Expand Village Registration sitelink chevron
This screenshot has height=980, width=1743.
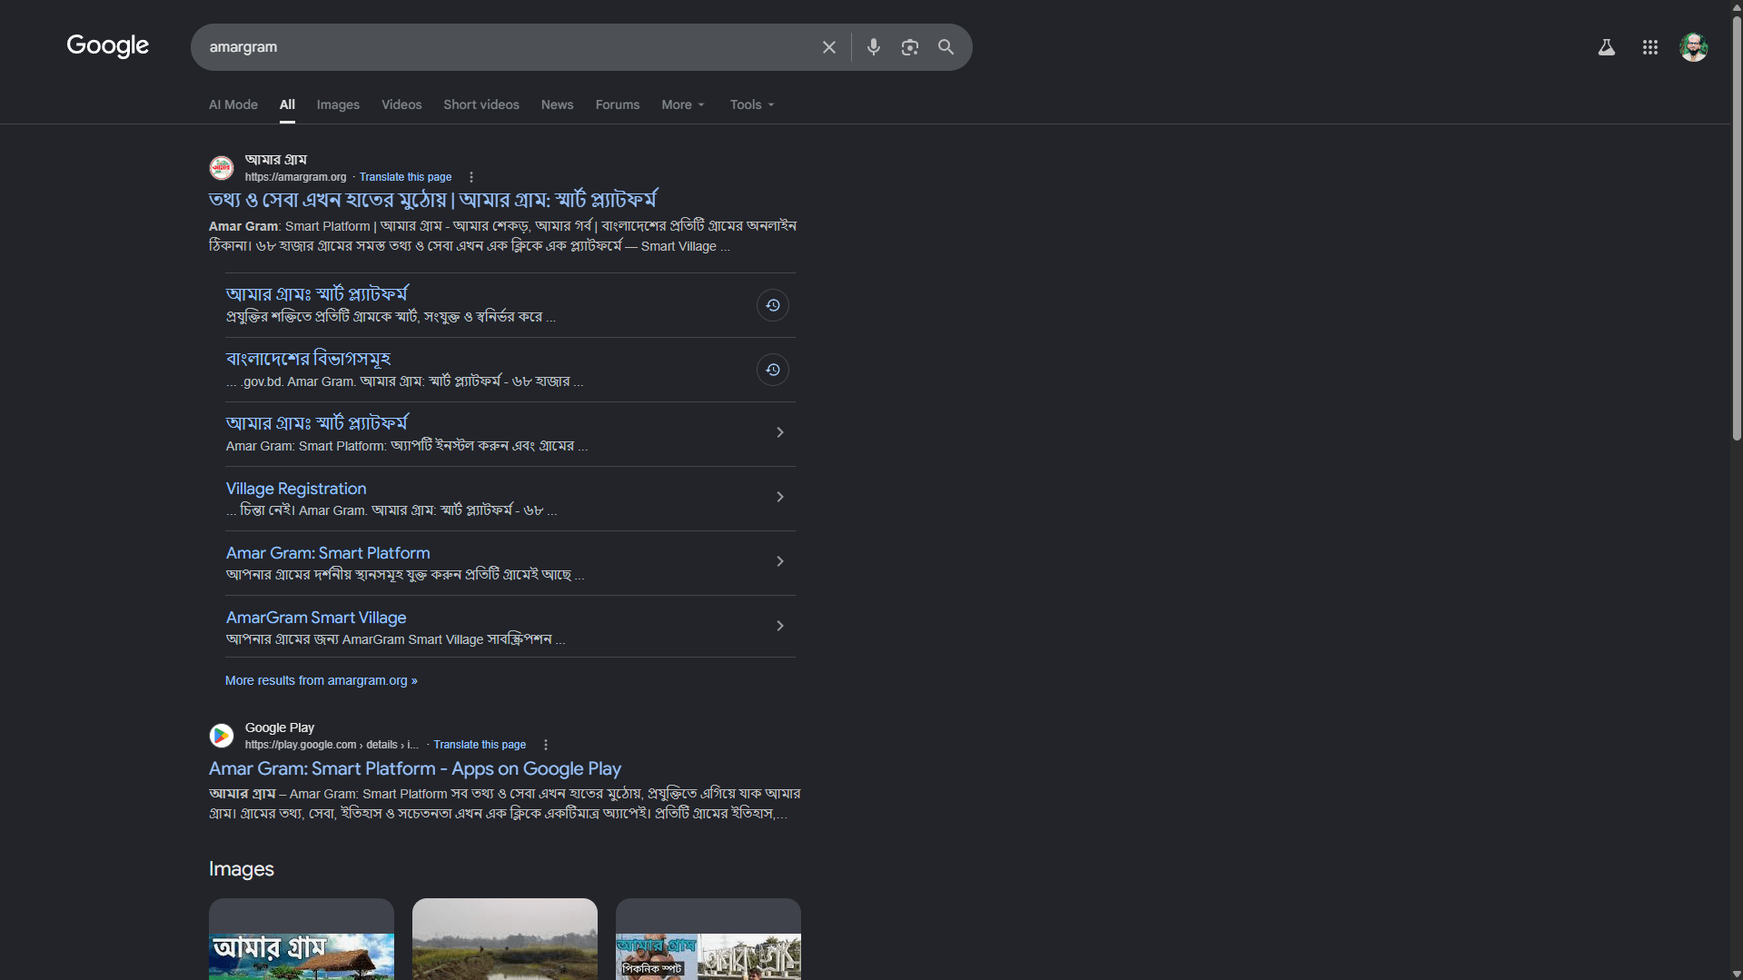click(779, 497)
